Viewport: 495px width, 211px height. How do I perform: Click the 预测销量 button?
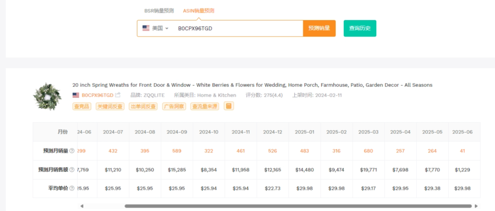click(x=319, y=28)
